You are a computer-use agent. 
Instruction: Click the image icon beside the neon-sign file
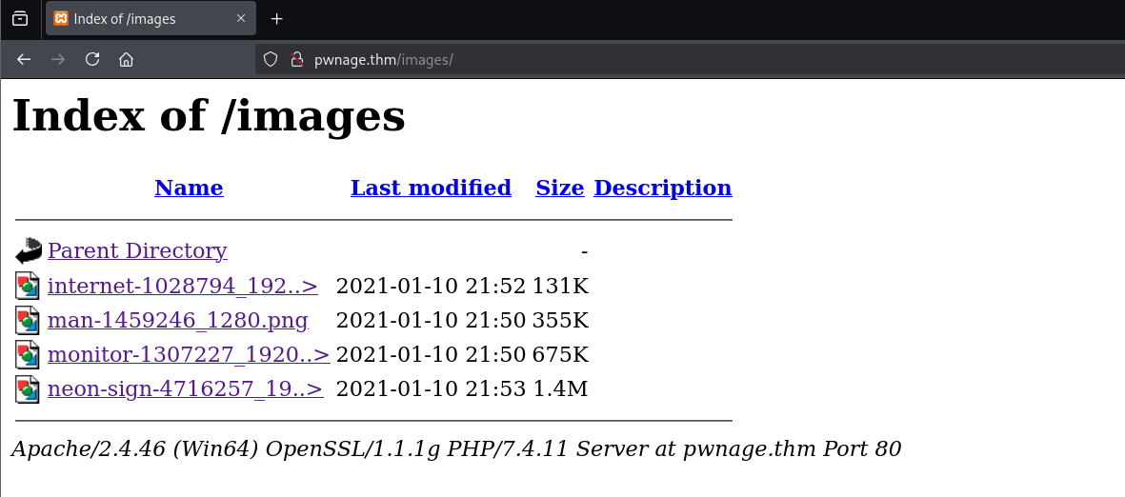click(29, 388)
